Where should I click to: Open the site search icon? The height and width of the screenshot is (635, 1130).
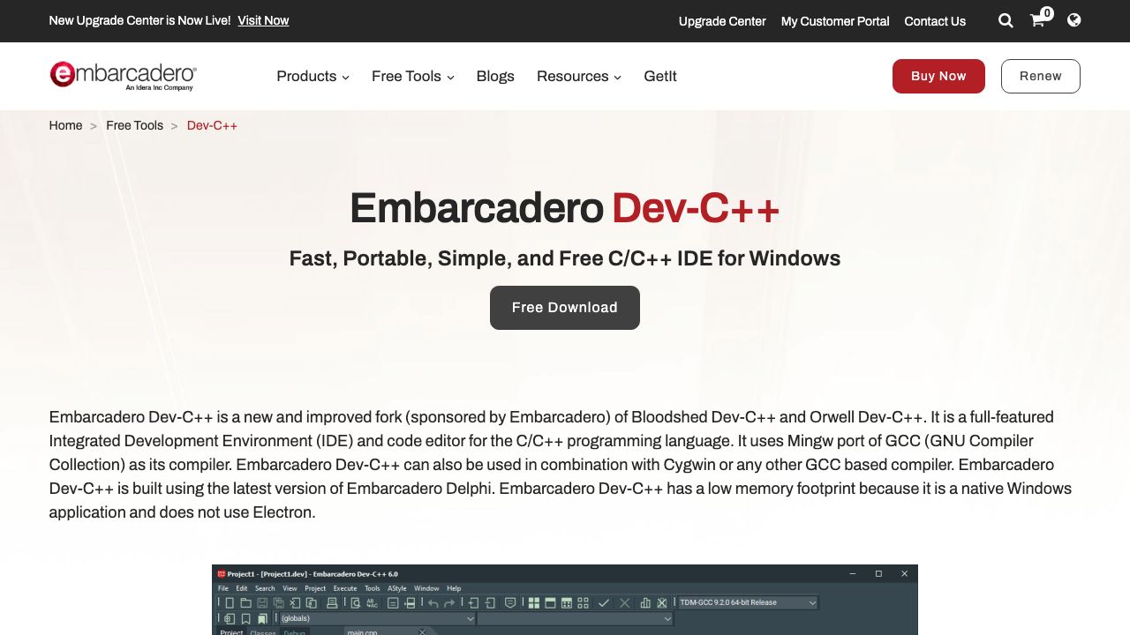[x=1006, y=20]
